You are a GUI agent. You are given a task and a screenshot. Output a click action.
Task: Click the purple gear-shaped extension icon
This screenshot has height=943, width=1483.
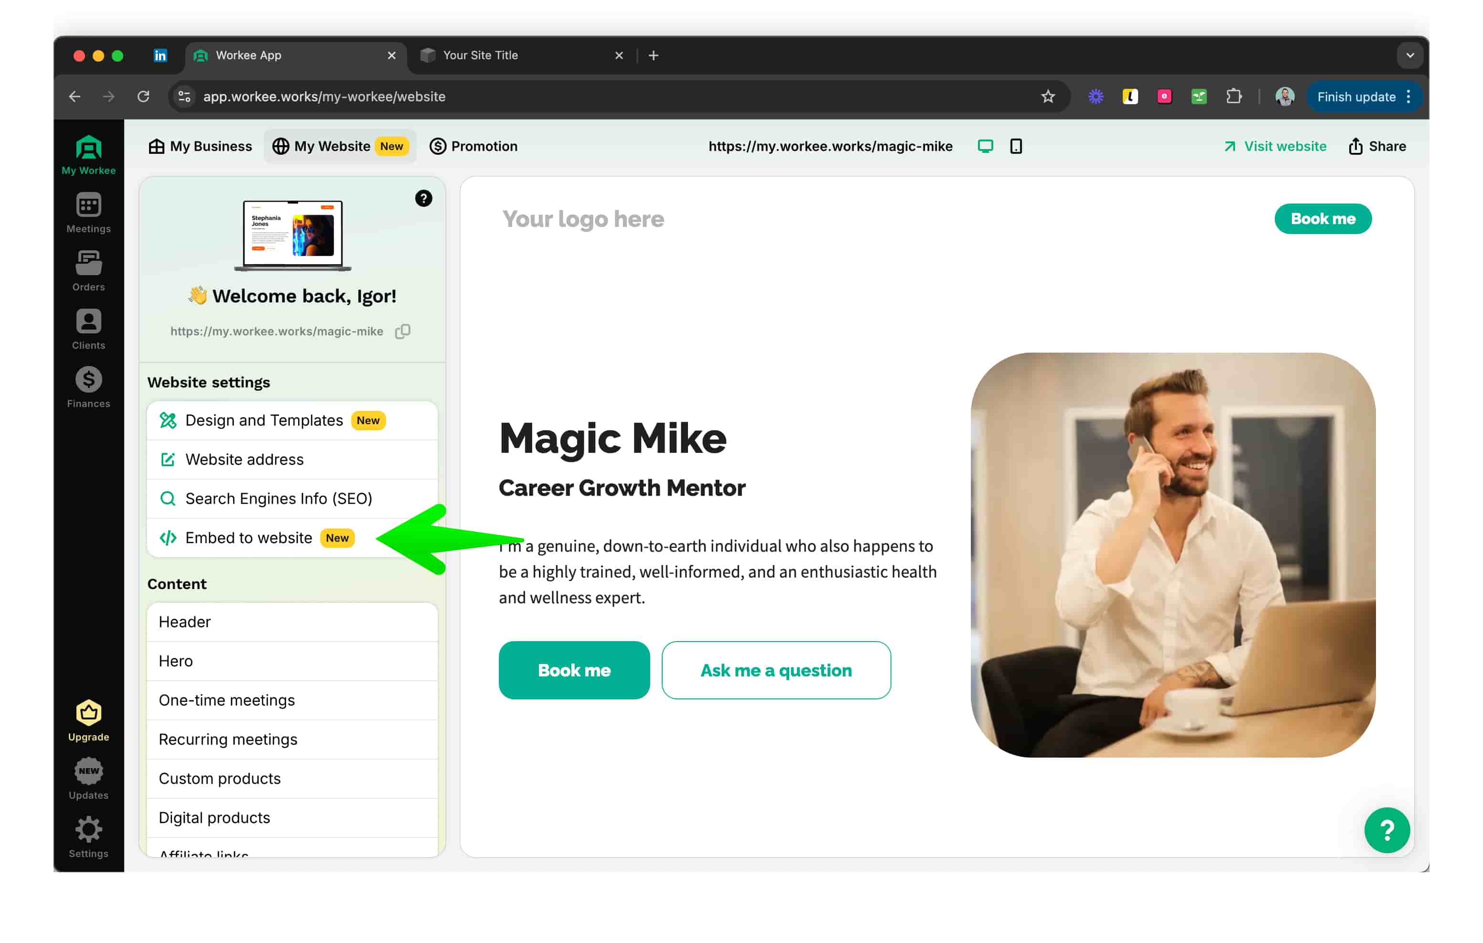point(1096,96)
